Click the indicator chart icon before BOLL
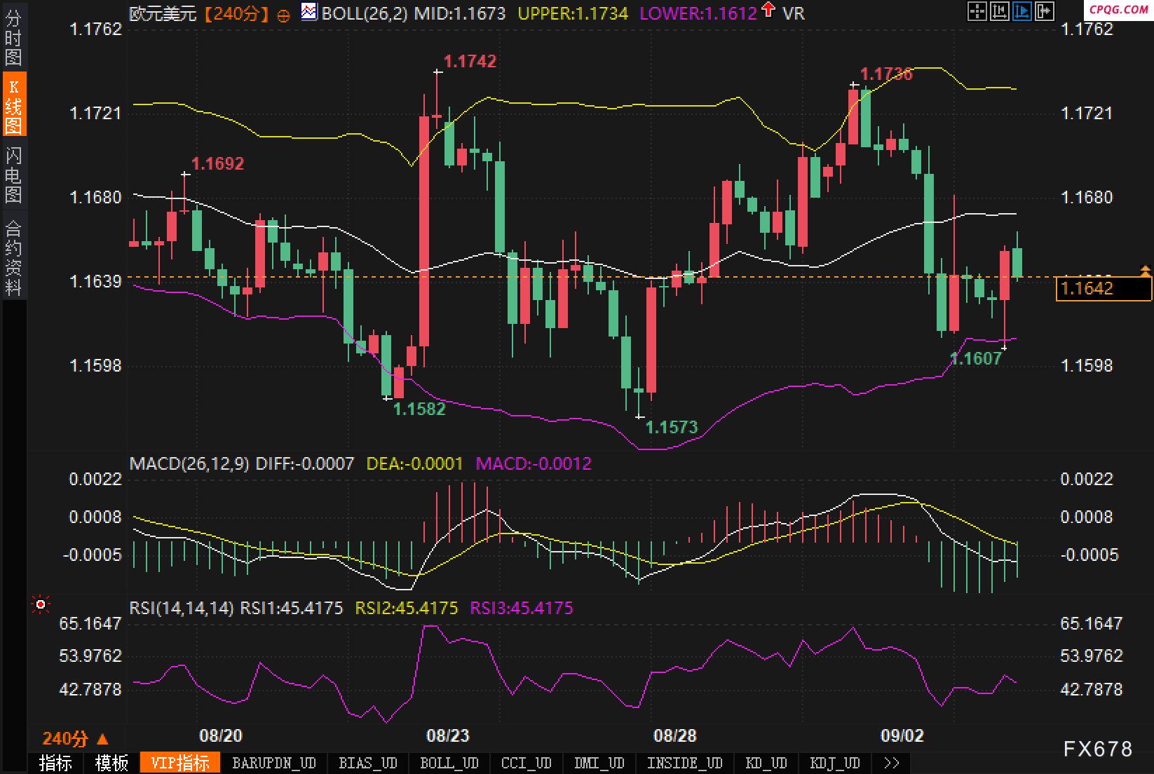This screenshot has width=1154, height=774. pyautogui.click(x=308, y=11)
